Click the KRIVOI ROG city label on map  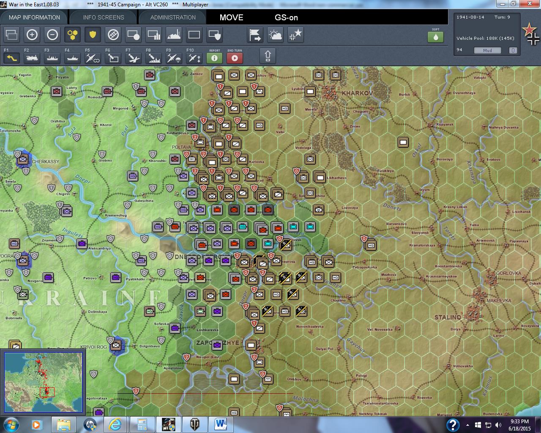[x=94, y=347]
